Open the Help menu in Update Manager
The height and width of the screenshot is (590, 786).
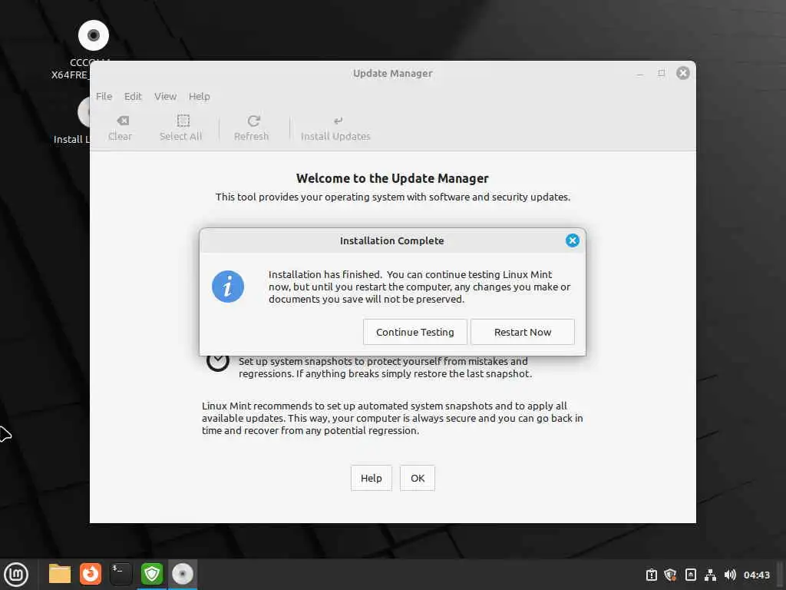pyautogui.click(x=199, y=96)
